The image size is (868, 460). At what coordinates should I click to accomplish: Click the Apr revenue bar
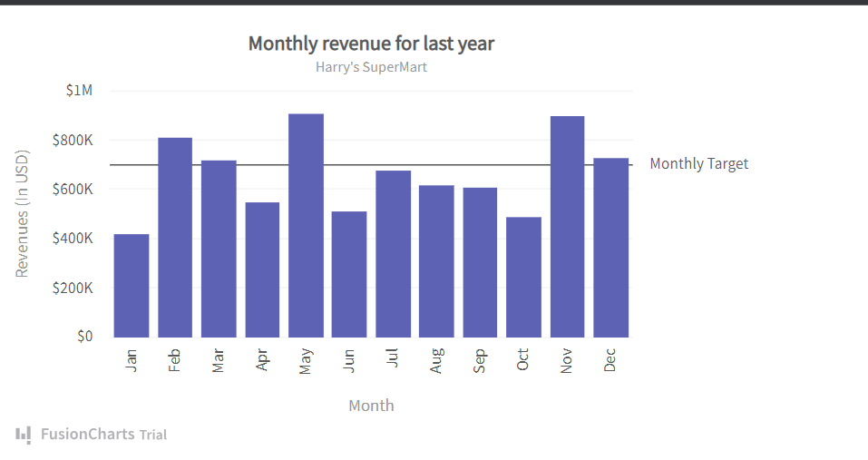click(x=262, y=269)
